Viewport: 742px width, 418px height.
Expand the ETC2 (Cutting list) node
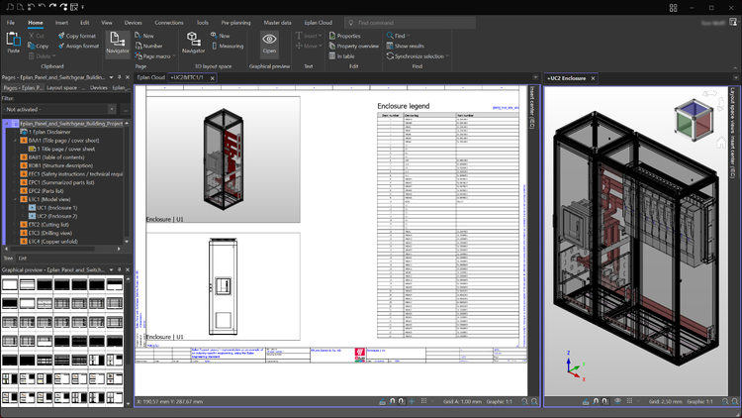coord(15,225)
